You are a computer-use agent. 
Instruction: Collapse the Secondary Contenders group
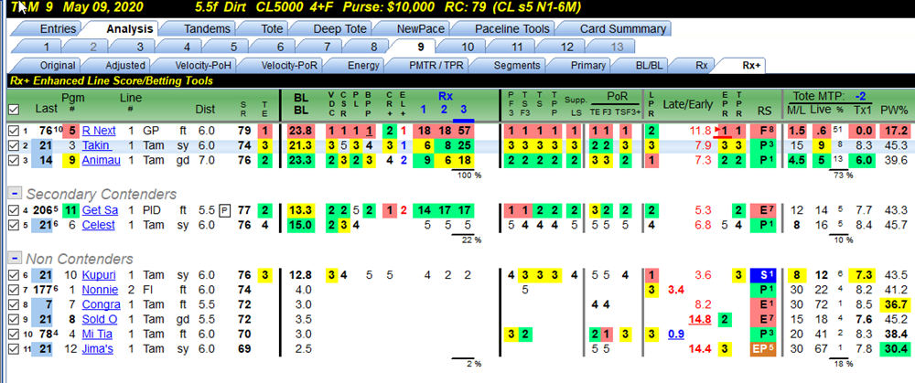[15, 194]
